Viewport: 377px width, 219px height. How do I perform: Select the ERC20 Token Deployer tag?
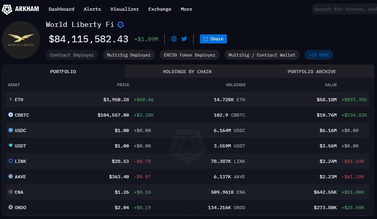pyautogui.click(x=189, y=55)
